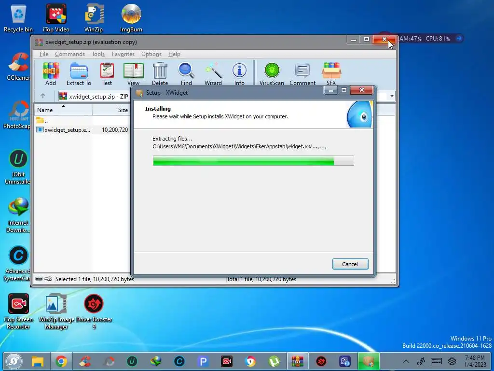The height and width of the screenshot is (371, 494).
Task: Click the XWidget setup taskbar icon
Action: [368, 361]
